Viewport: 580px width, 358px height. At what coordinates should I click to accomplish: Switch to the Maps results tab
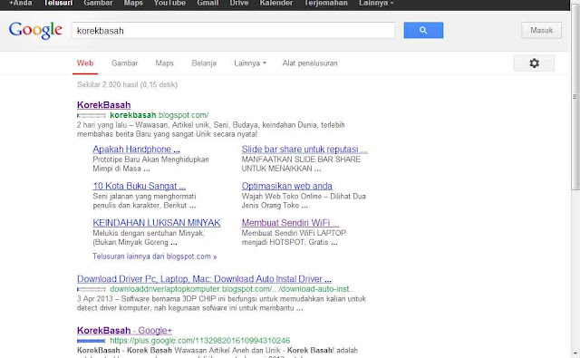[165, 63]
